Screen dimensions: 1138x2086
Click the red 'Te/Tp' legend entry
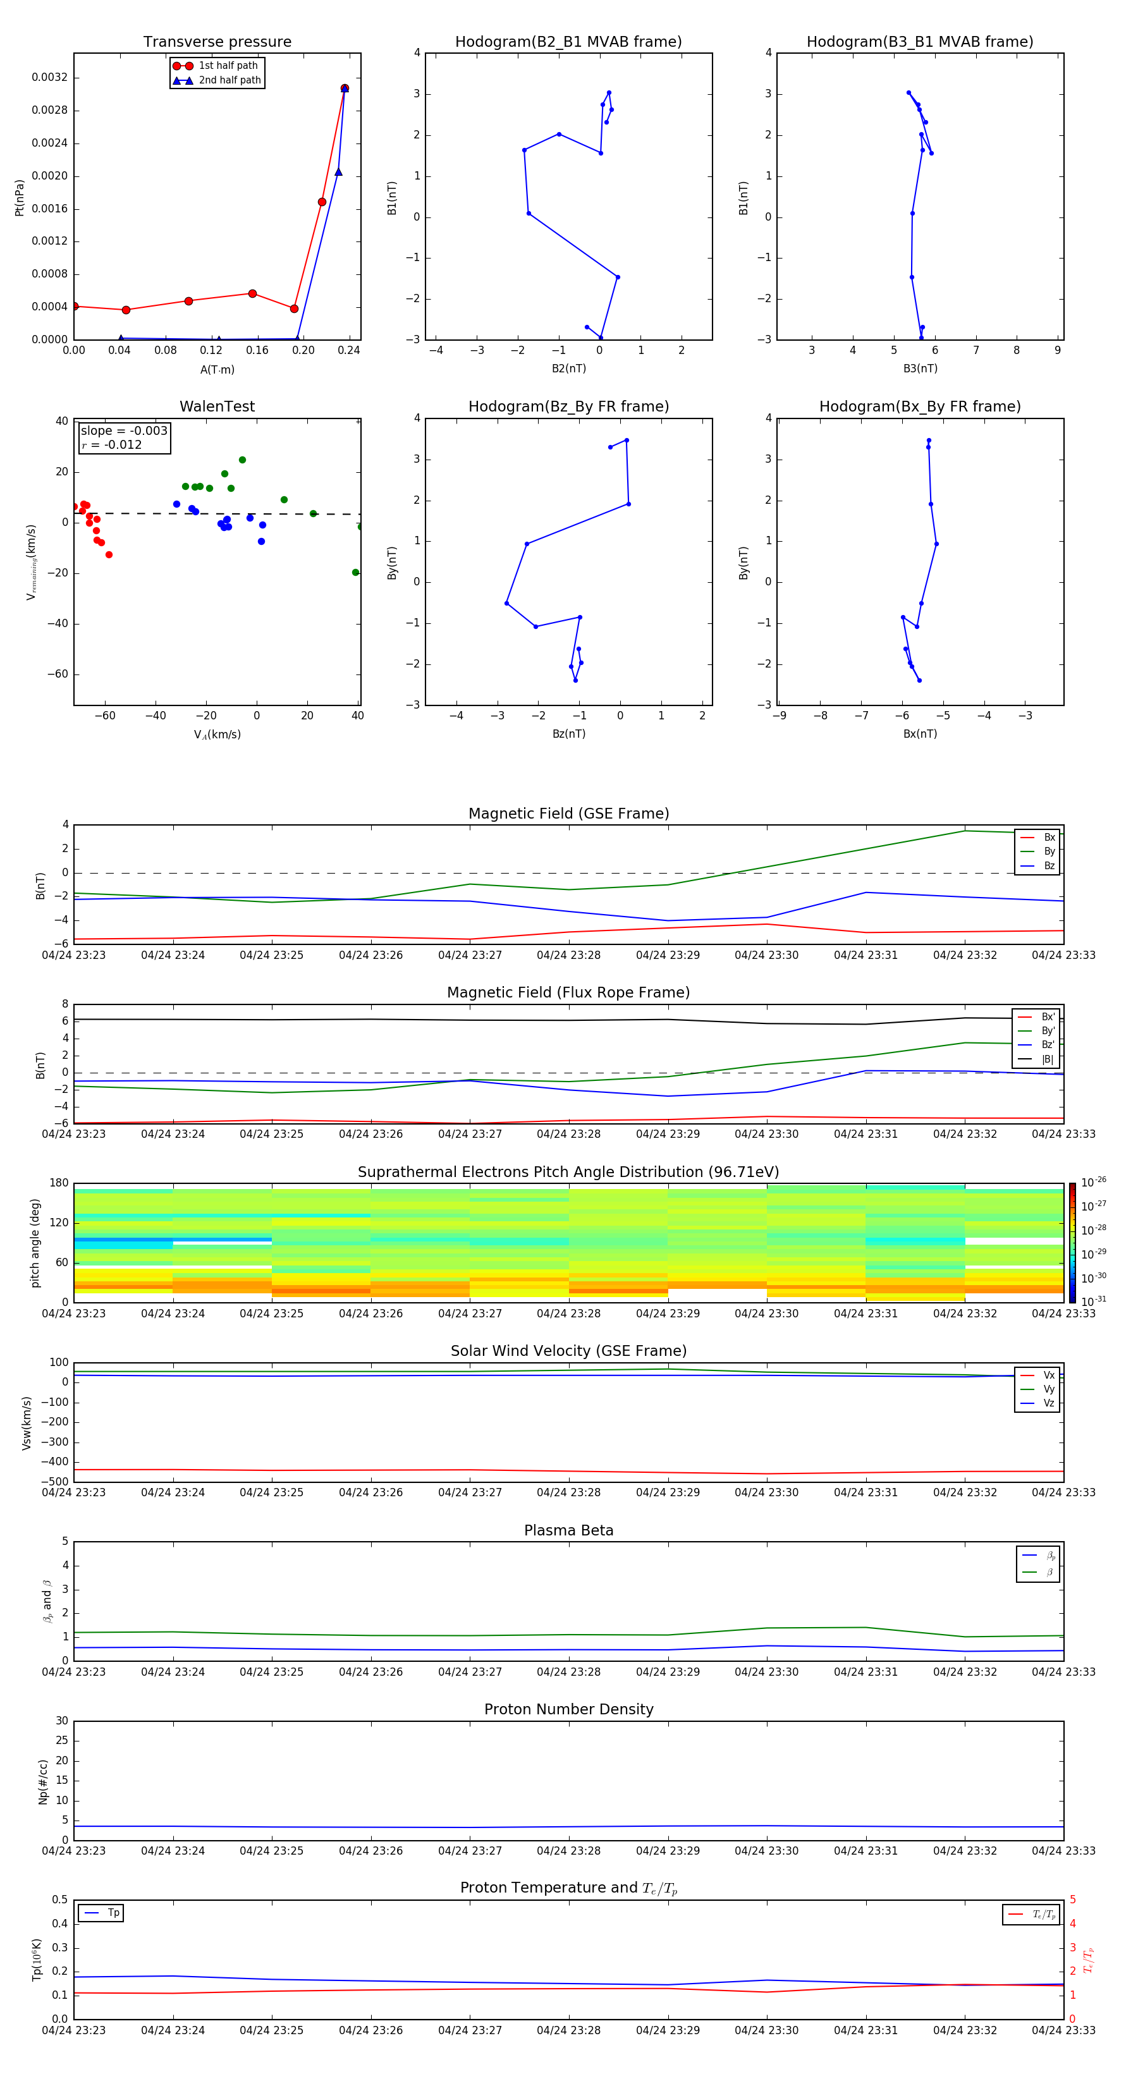(1032, 1914)
